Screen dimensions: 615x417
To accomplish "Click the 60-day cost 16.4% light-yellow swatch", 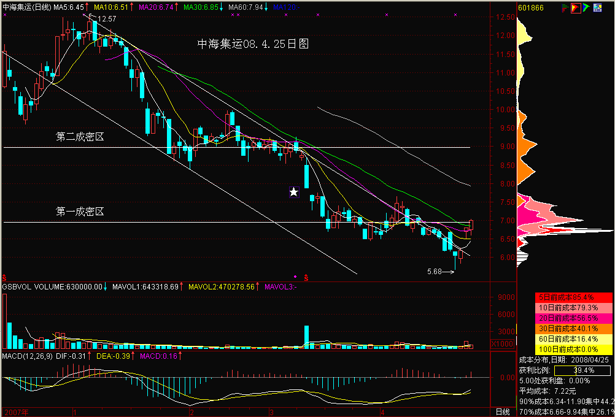I will pos(574,339).
